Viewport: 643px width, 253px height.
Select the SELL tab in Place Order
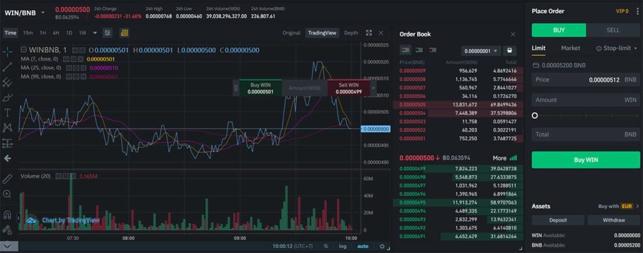point(613,30)
